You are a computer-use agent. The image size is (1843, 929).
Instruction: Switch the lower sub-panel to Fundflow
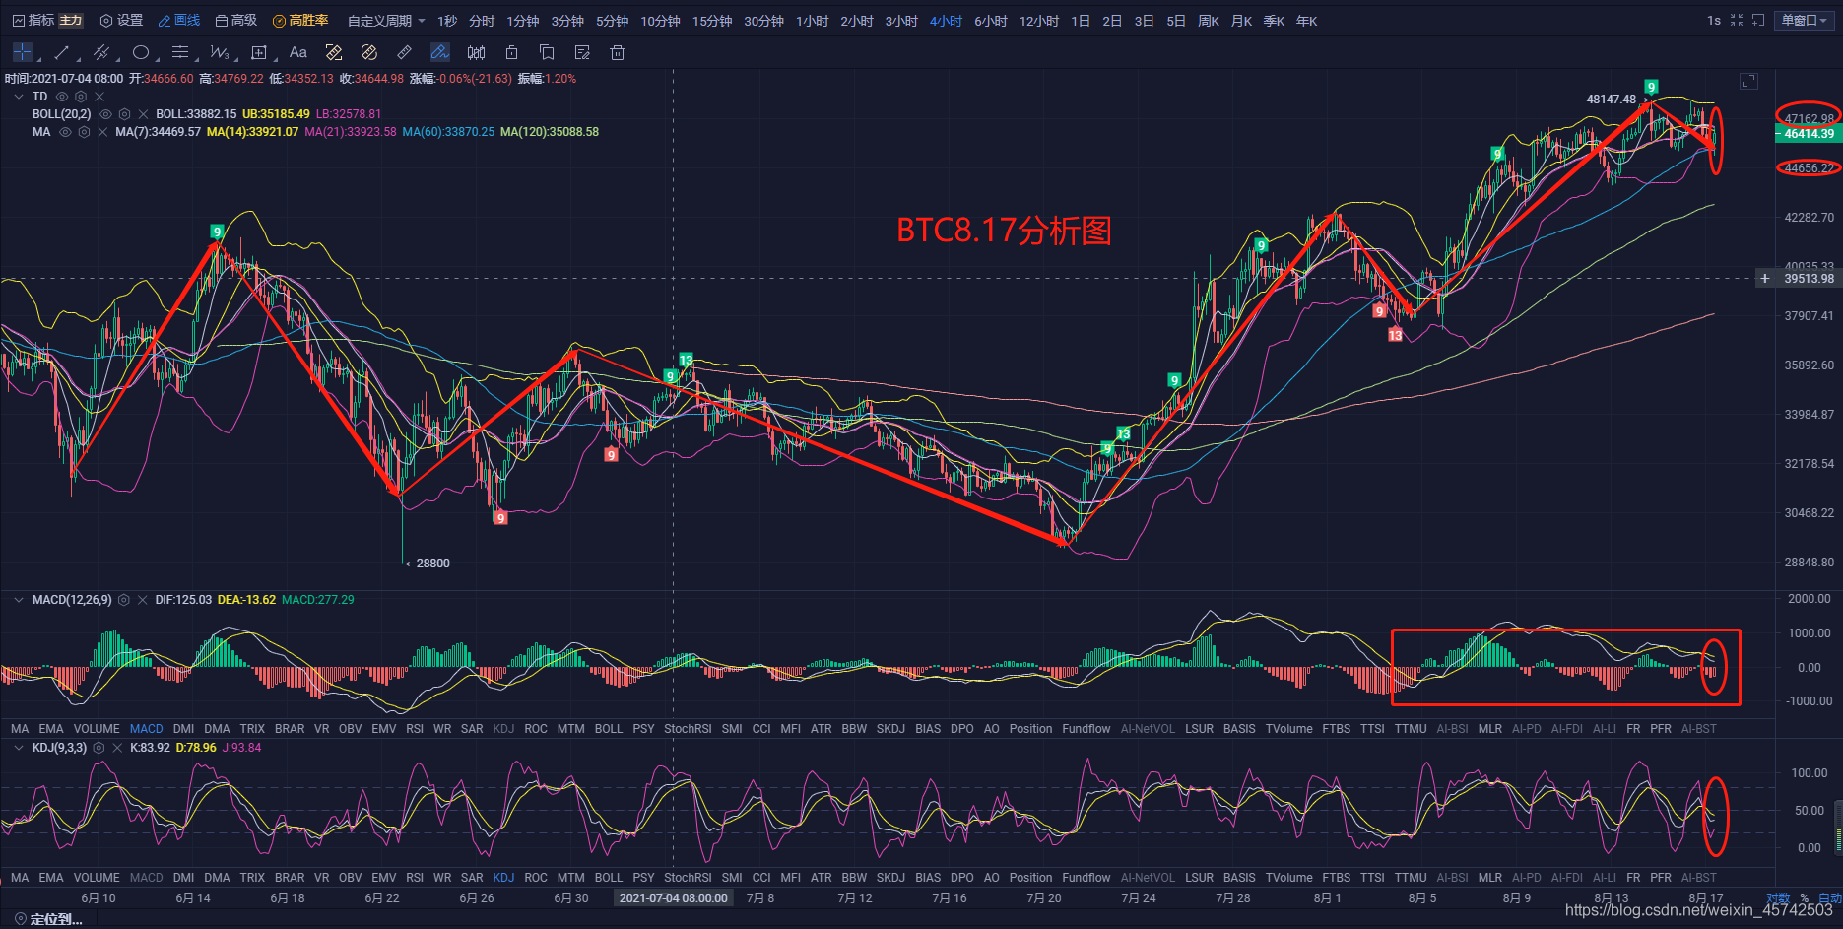coord(1086,878)
